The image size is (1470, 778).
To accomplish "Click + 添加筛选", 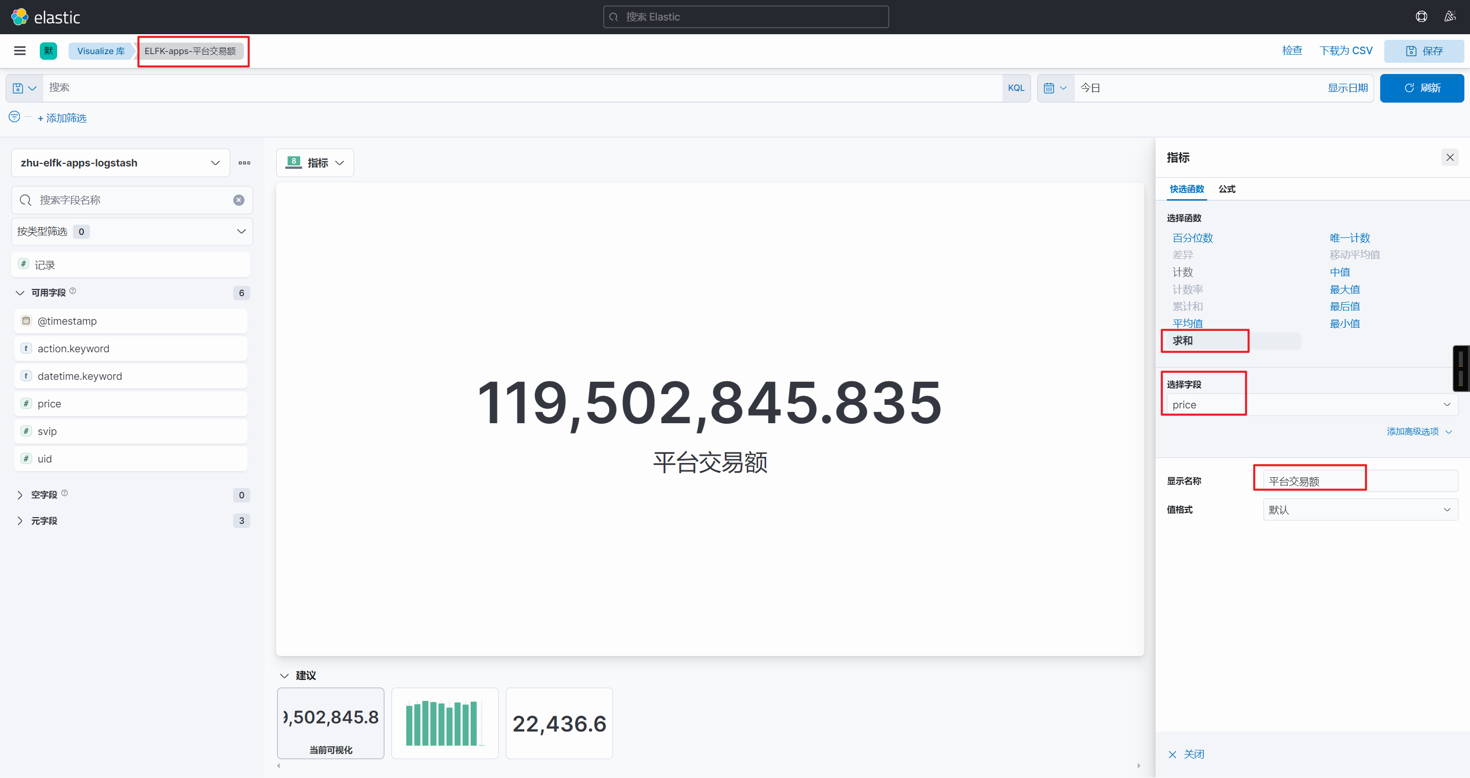I will click(62, 118).
